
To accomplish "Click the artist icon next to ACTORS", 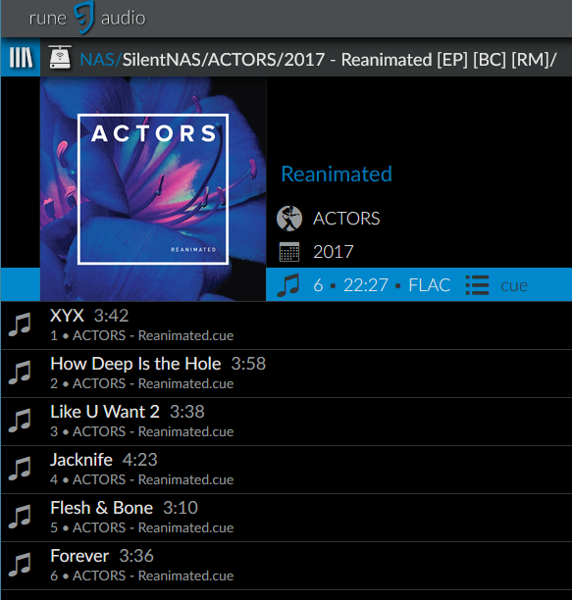I will pos(289,219).
